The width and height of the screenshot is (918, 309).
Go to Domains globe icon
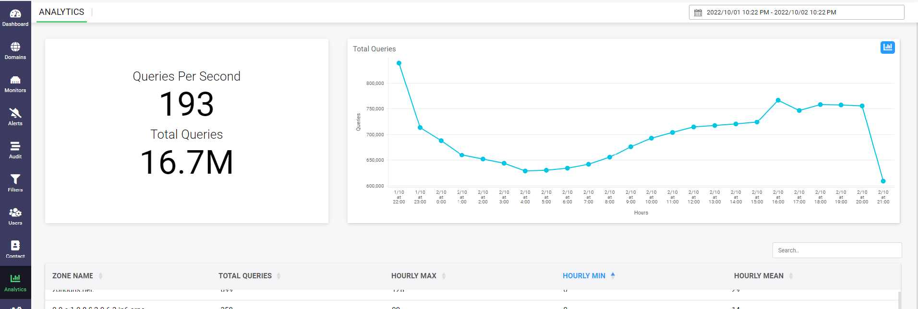pos(15,48)
